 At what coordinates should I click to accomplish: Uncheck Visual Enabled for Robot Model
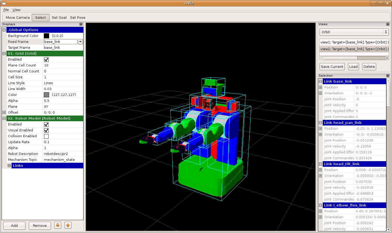46,130
